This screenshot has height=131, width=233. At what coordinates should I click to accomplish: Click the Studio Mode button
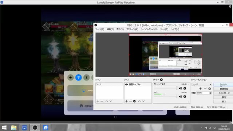pos(224,93)
